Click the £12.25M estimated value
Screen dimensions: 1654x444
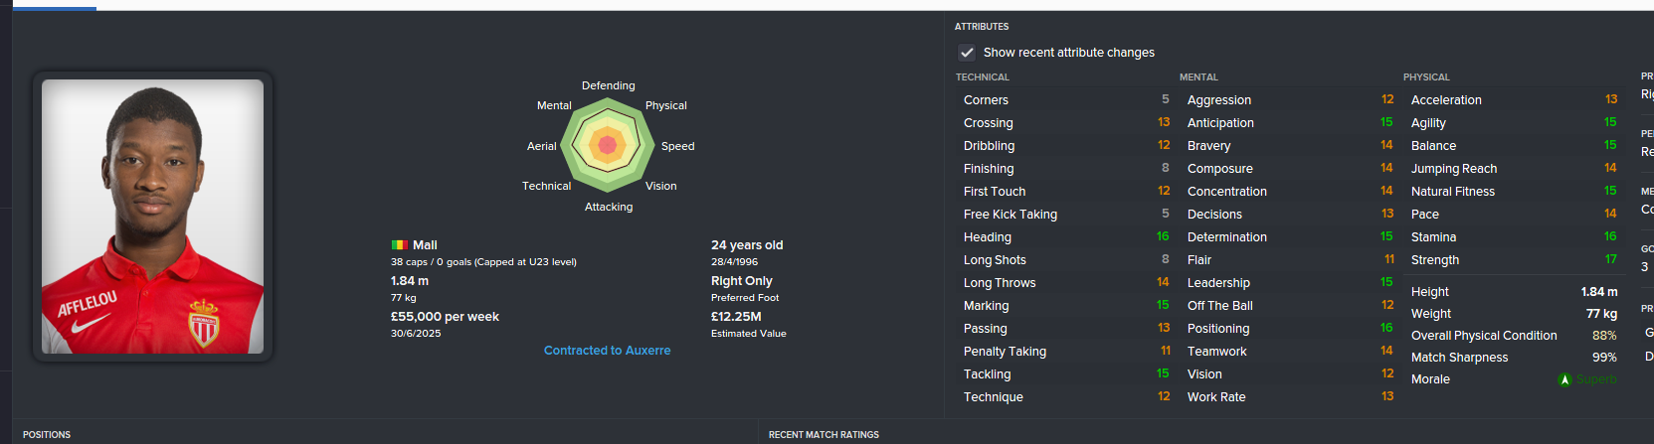[736, 317]
